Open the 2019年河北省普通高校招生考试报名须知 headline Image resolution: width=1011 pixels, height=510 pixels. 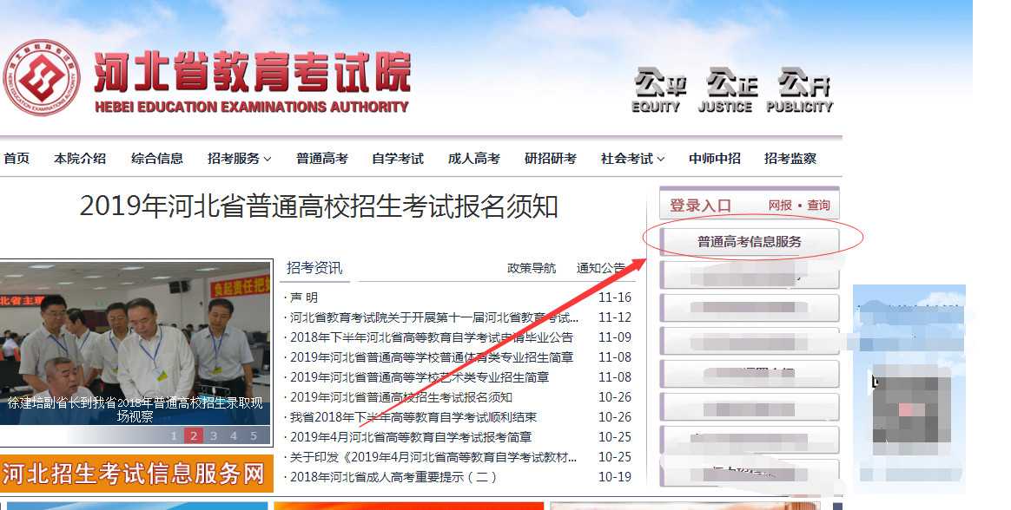coord(319,206)
